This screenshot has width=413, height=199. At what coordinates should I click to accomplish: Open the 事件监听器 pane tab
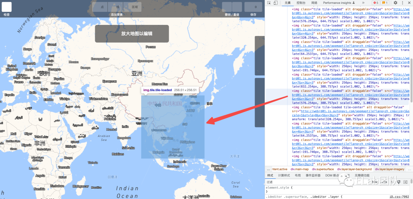point(313,175)
